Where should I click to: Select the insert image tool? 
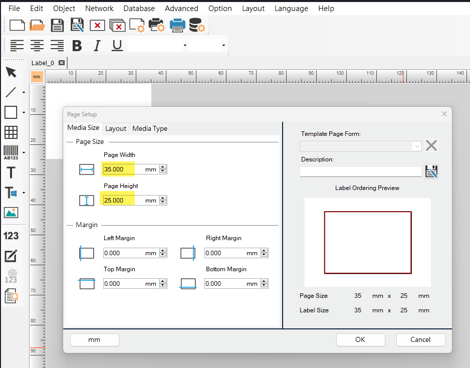pos(11,213)
